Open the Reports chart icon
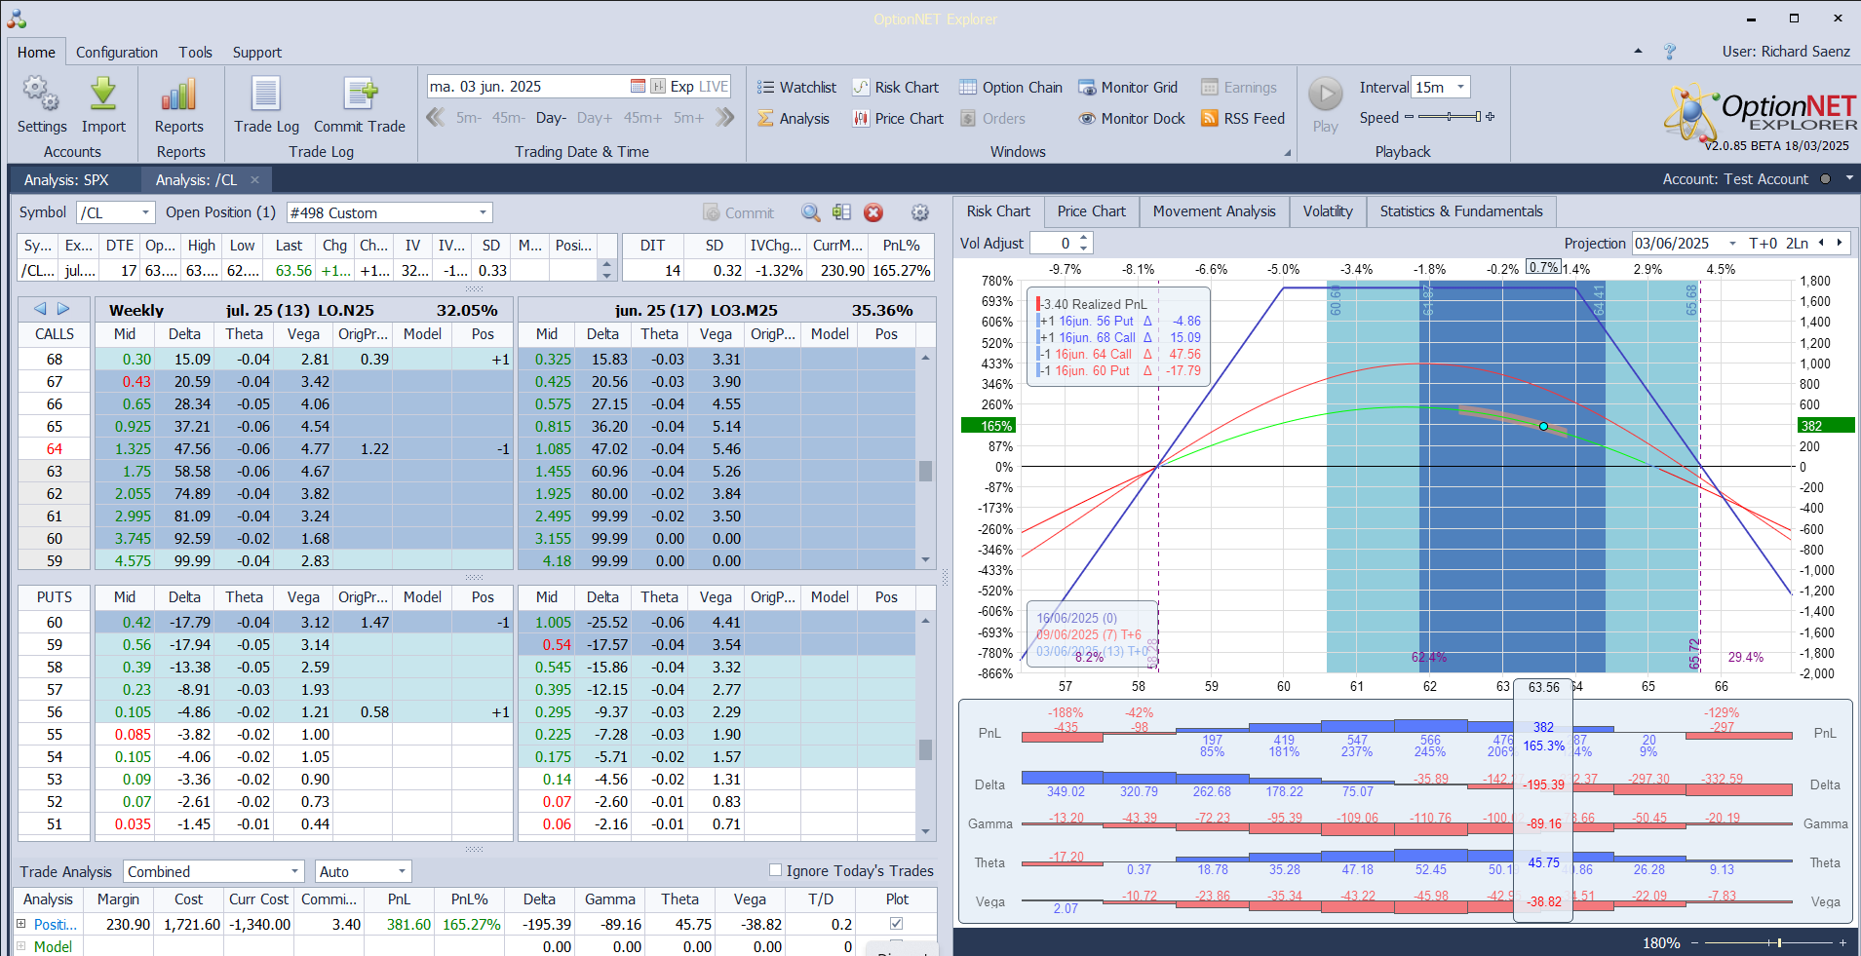Viewport: 1861px width, 956px height. tap(179, 96)
